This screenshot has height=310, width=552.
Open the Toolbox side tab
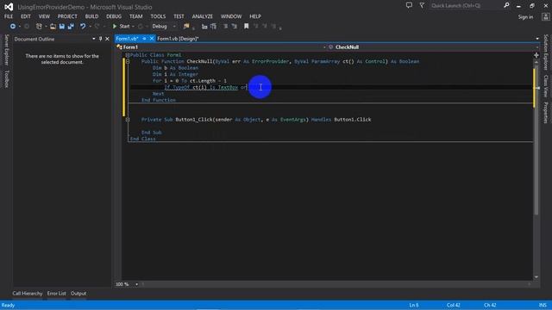pos(6,78)
